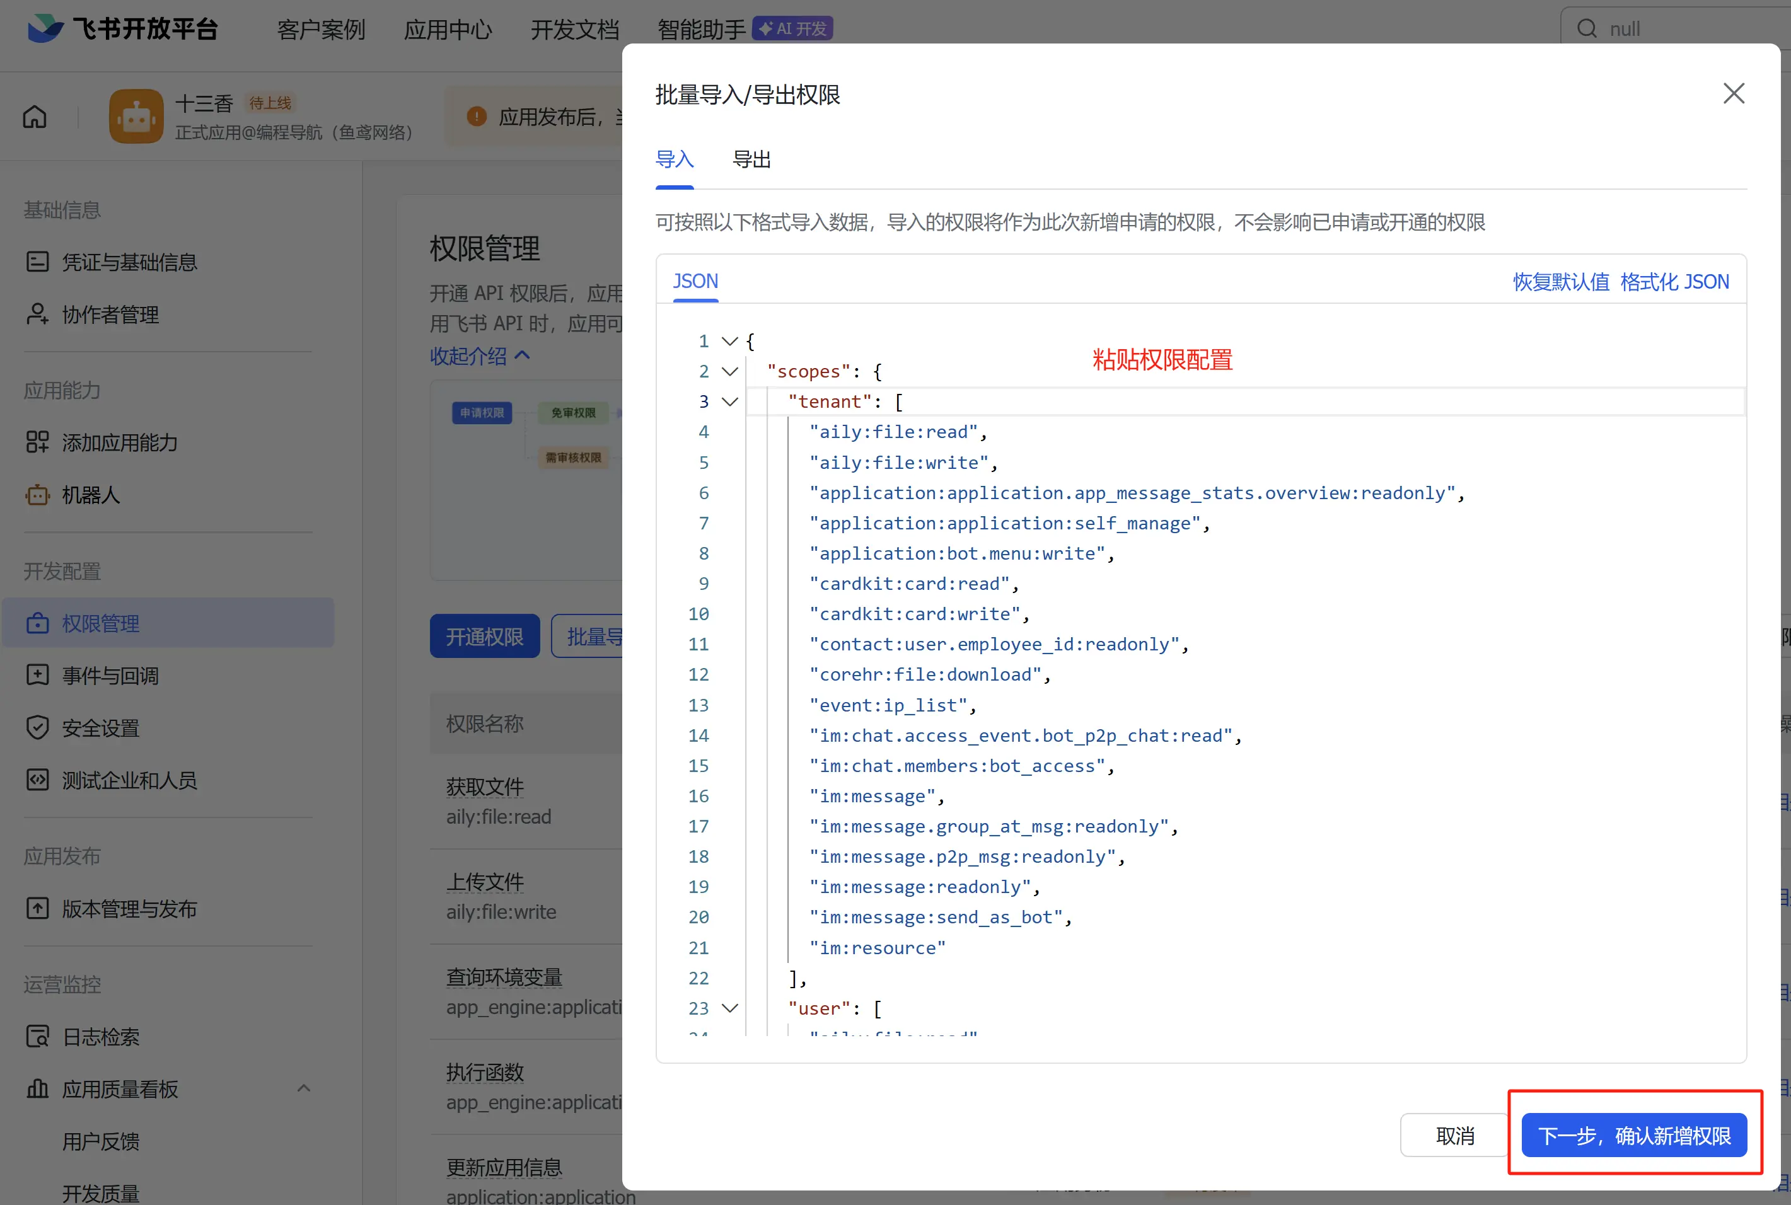The height and width of the screenshot is (1205, 1791).
Task: Fold the "user" array on line 23
Action: [729, 1008]
